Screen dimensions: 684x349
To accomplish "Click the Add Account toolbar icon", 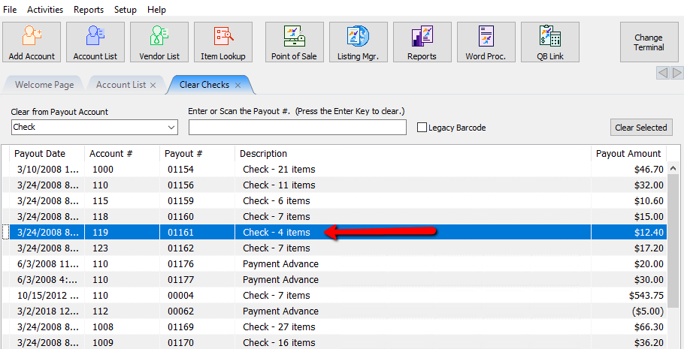I will tap(32, 42).
